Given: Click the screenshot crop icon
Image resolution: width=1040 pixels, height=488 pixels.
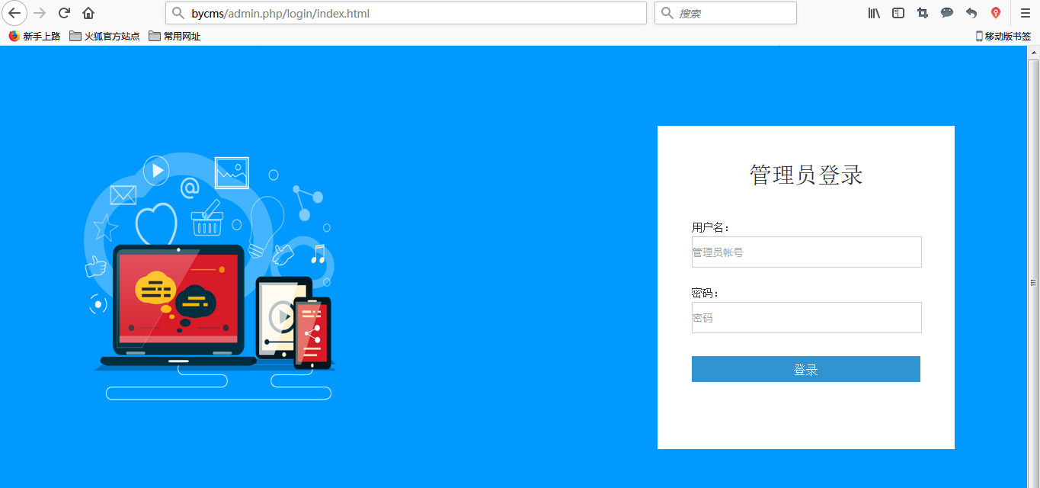Looking at the screenshot, I should (923, 13).
